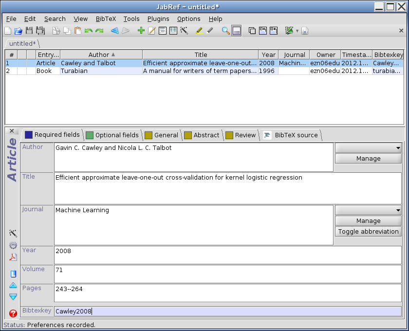The height and width of the screenshot is (331, 409).
Task: Open help with the red question mark
Action: [x=13, y=314]
